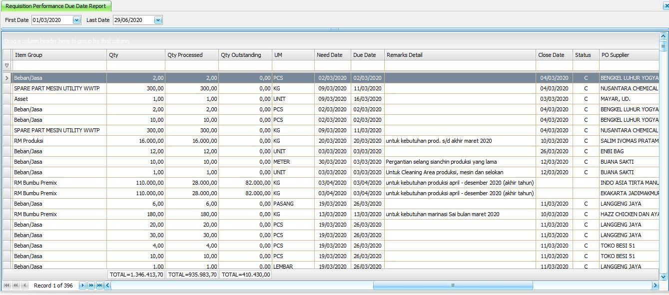Image resolution: width=669 pixels, height=295 pixels.
Task: Click the 180,00 Qty cell
Action: [x=136, y=214]
